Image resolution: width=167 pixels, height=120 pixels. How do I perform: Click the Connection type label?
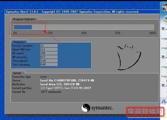coord(21,77)
